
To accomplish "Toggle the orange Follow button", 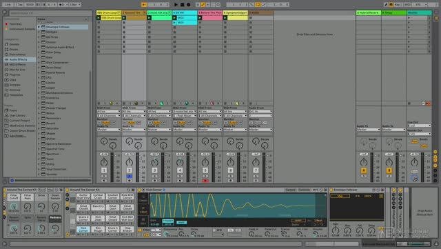I will 144,5.
